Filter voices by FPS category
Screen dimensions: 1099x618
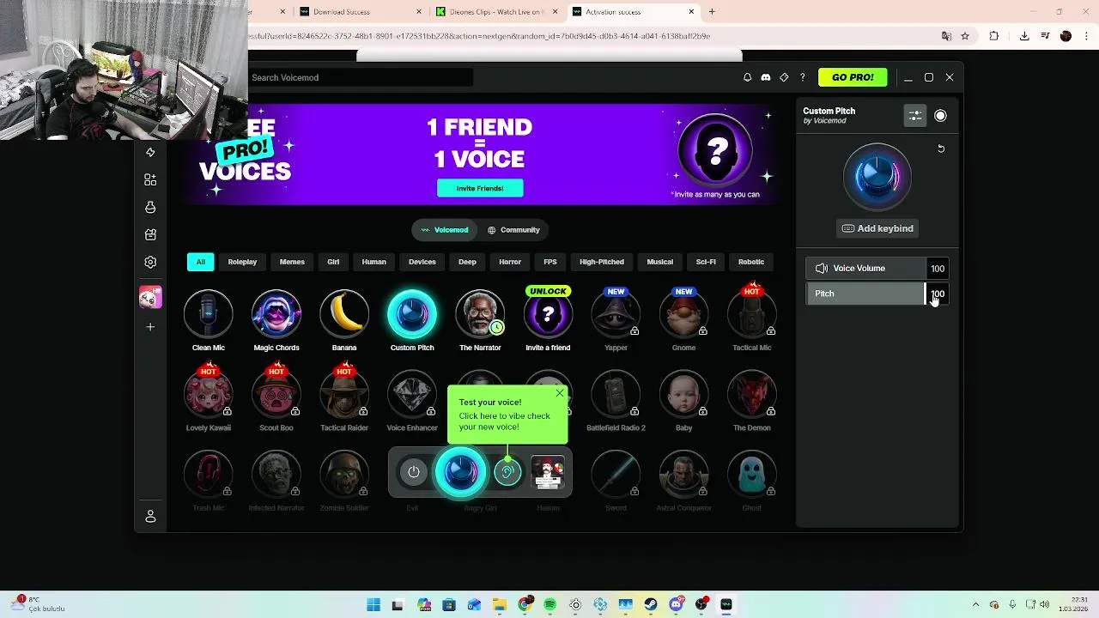[550, 262]
